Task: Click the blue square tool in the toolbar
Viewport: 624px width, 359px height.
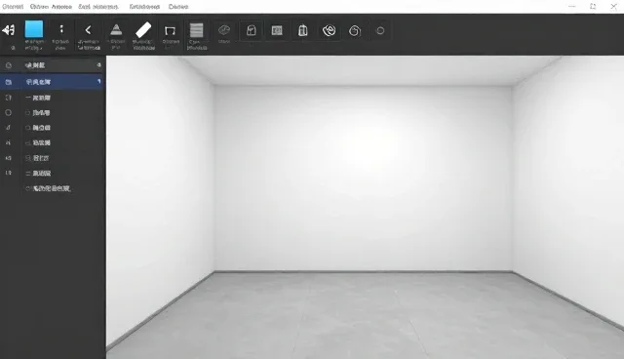Action: (x=34, y=29)
